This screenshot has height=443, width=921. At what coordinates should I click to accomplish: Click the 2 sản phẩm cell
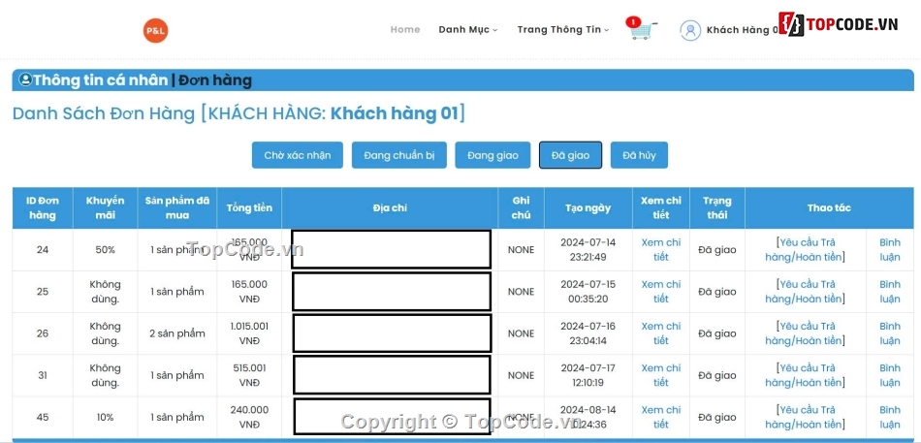point(177,333)
